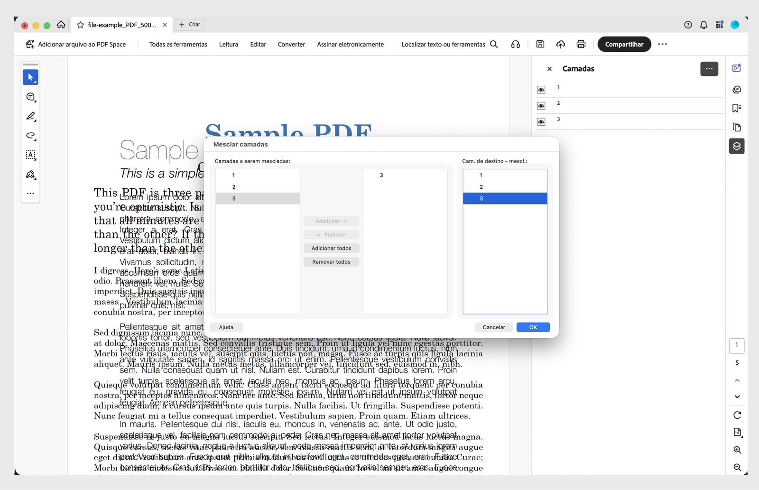
Task: Click the Remover todos button
Action: pos(332,262)
